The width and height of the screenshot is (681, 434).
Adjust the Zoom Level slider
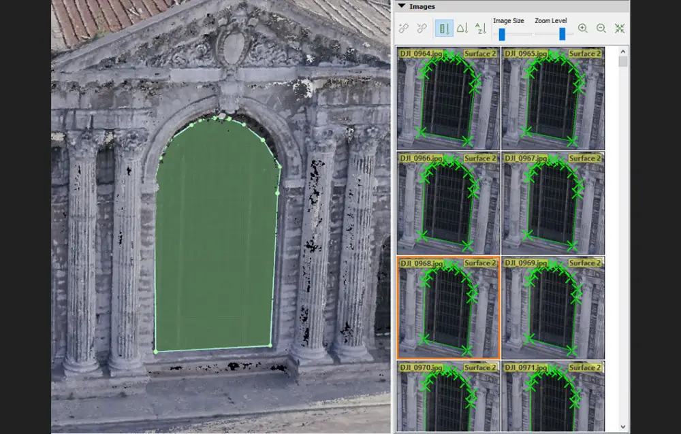click(x=562, y=34)
